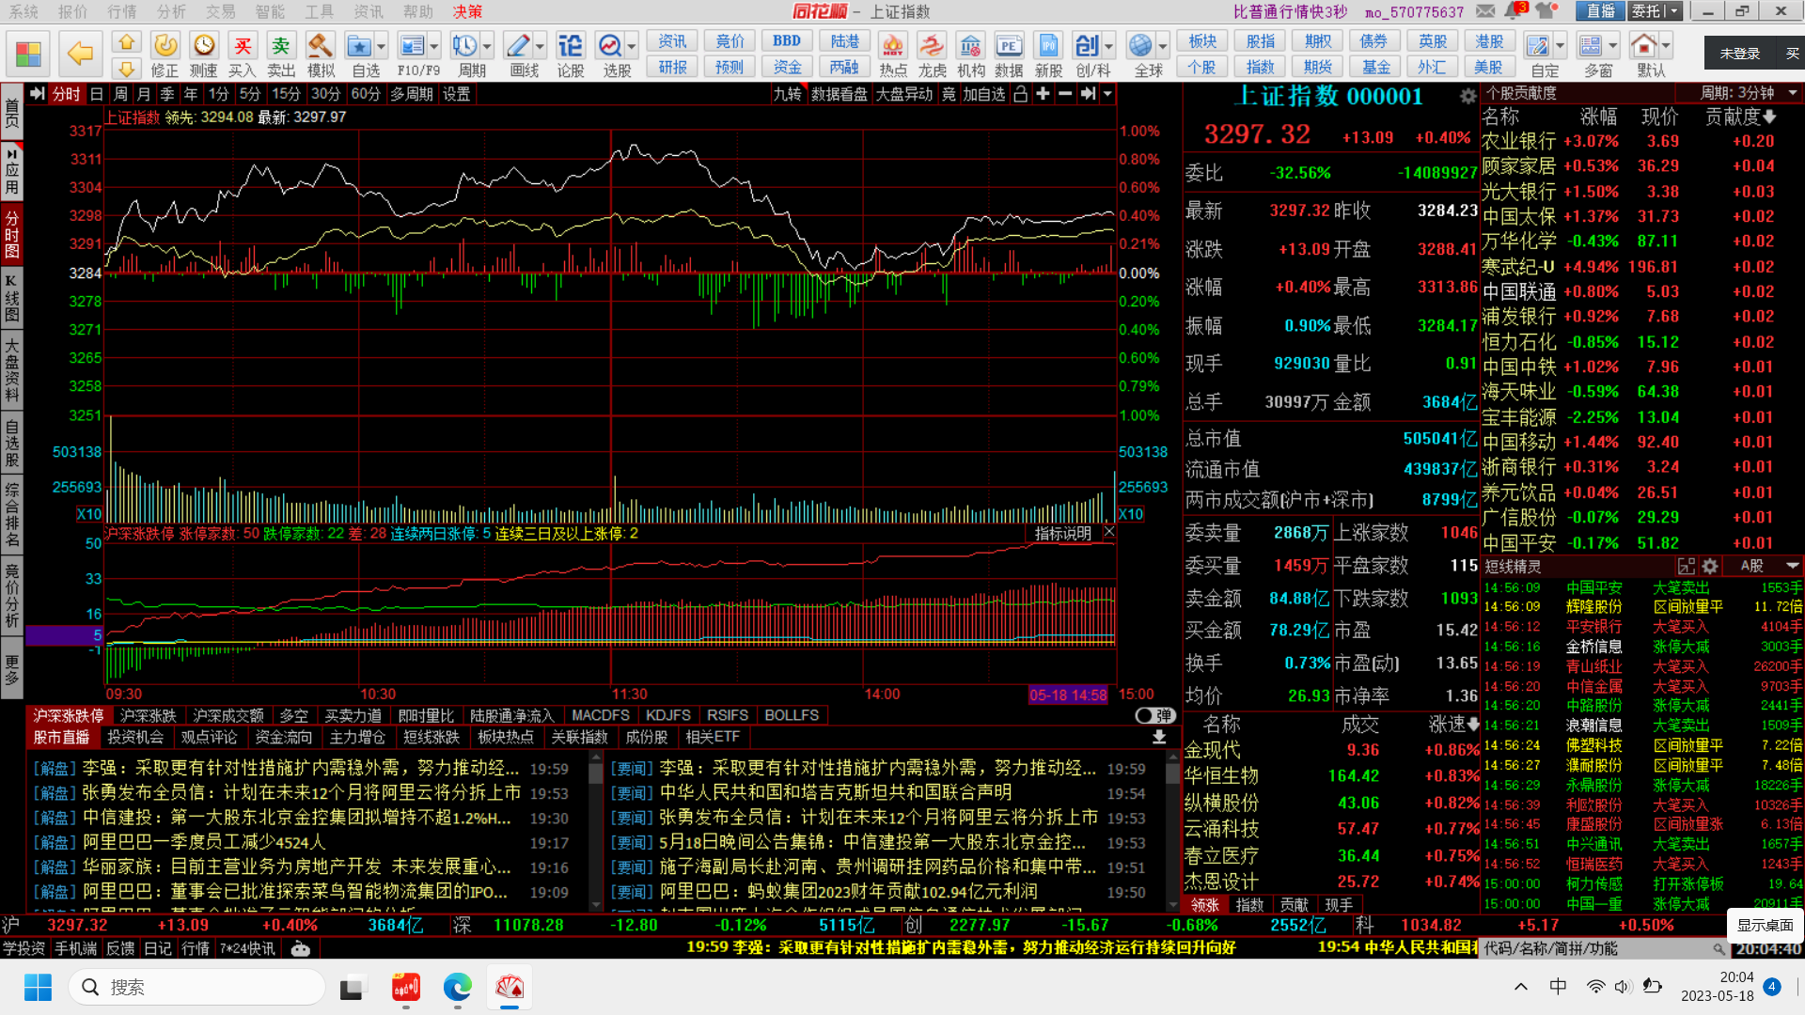The height and width of the screenshot is (1015, 1805).
Task: Expand the chart toolbar dropdown triangle
Action: tap(1107, 94)
